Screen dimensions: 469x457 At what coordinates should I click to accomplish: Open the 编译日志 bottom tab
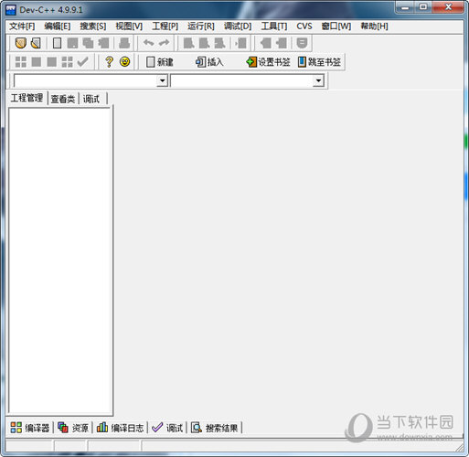120,428
